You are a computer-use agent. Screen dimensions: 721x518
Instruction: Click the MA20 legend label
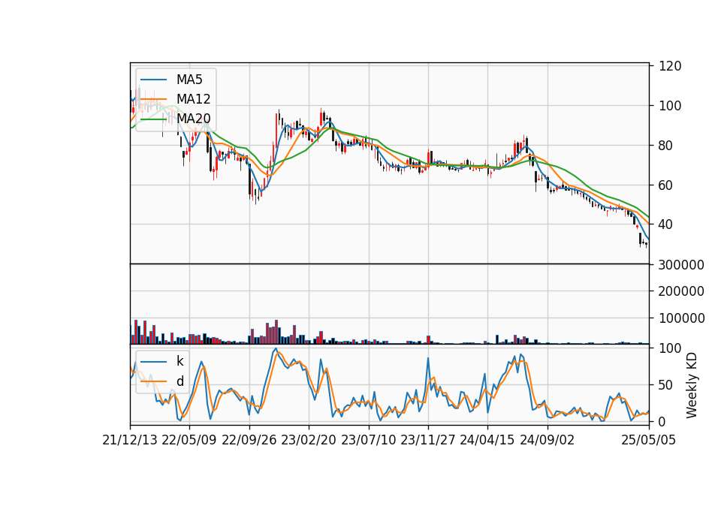193,118
